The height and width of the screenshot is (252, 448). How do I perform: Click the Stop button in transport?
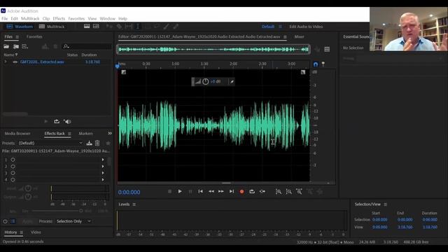click(x=169, y=191)
